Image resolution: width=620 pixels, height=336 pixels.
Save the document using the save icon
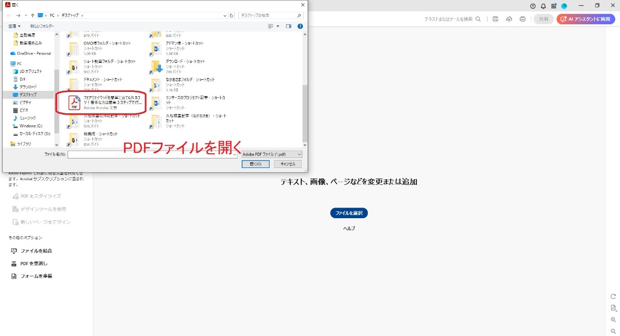pos(495,19)
